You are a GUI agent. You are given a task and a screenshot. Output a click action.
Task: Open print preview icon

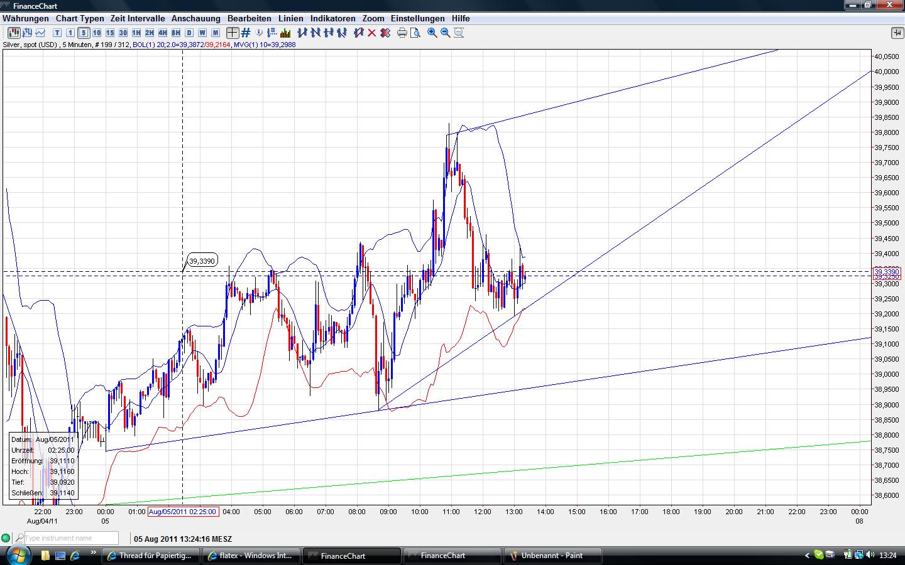coord(415,33)
